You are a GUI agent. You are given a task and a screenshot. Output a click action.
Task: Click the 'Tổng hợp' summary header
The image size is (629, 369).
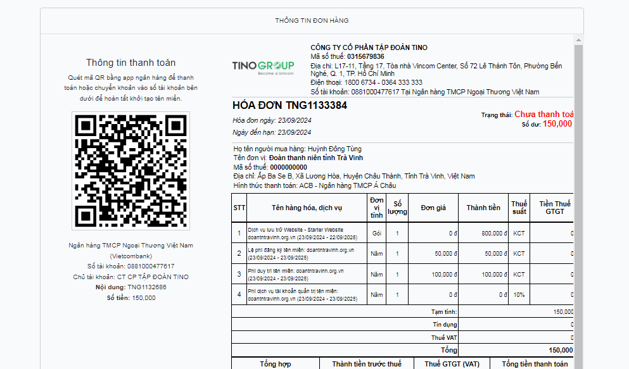coord(275,364)
